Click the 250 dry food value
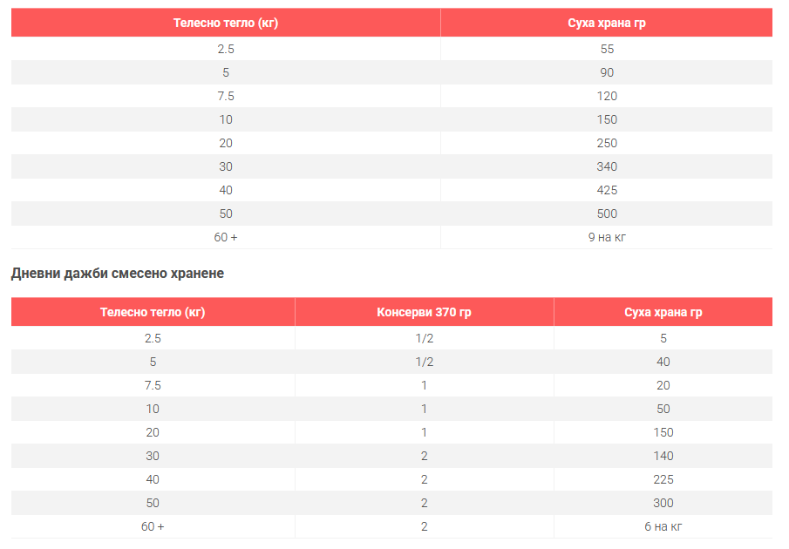This screenshot has width=789, height=549. pyautogui.click(x=607, y=143)
